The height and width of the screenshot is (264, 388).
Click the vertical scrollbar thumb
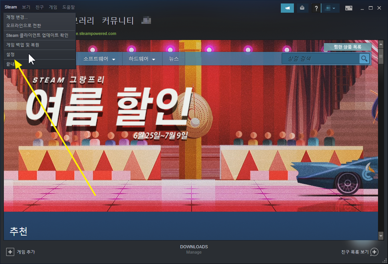click(x=381, y=56)
